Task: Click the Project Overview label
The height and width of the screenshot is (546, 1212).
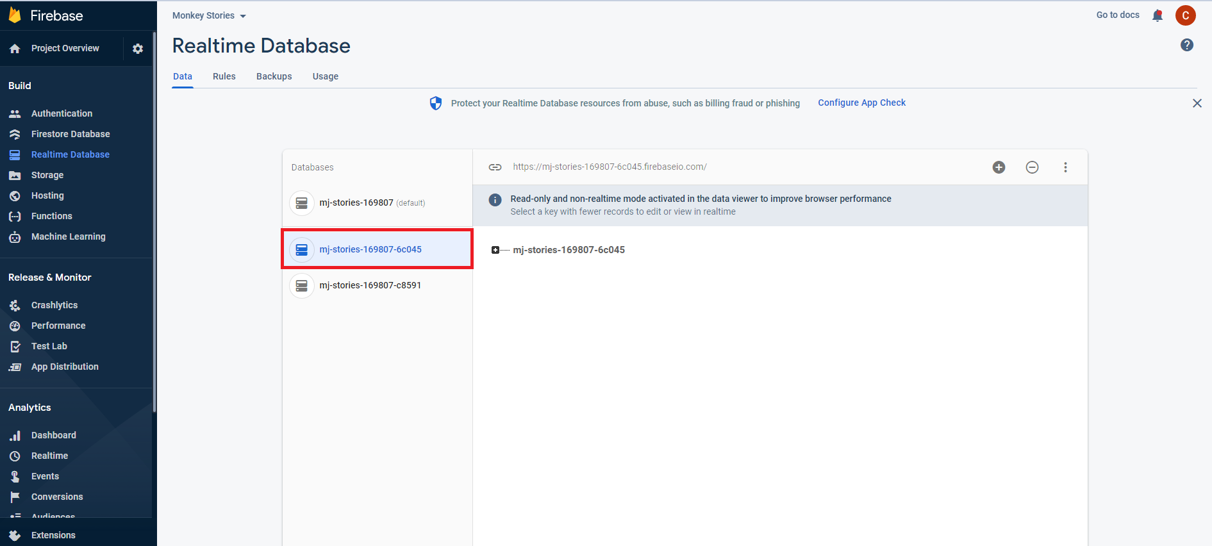Action: [x=65, y=48]
